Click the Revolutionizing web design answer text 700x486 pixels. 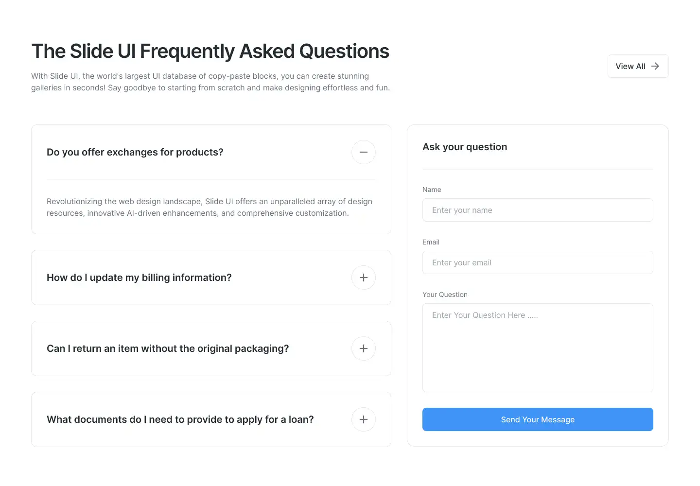click(x=210, y=207)
